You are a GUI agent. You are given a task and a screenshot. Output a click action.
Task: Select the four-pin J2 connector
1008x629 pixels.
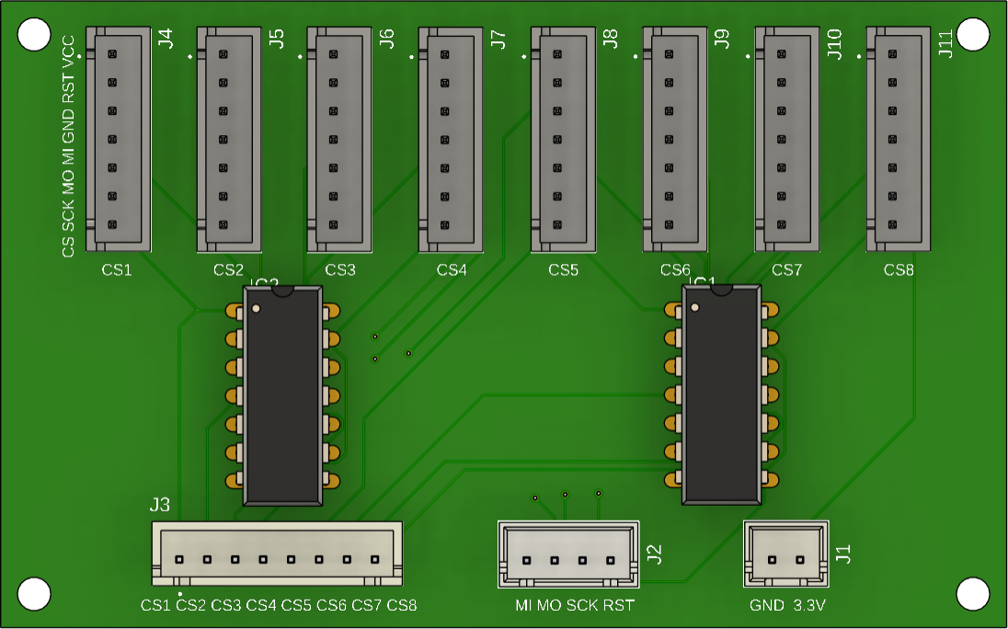[568, 555]
